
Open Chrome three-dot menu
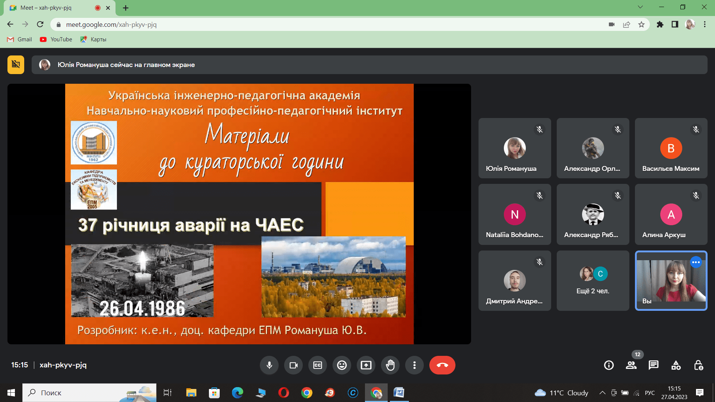pyautogui.click(x=705, y=25)
